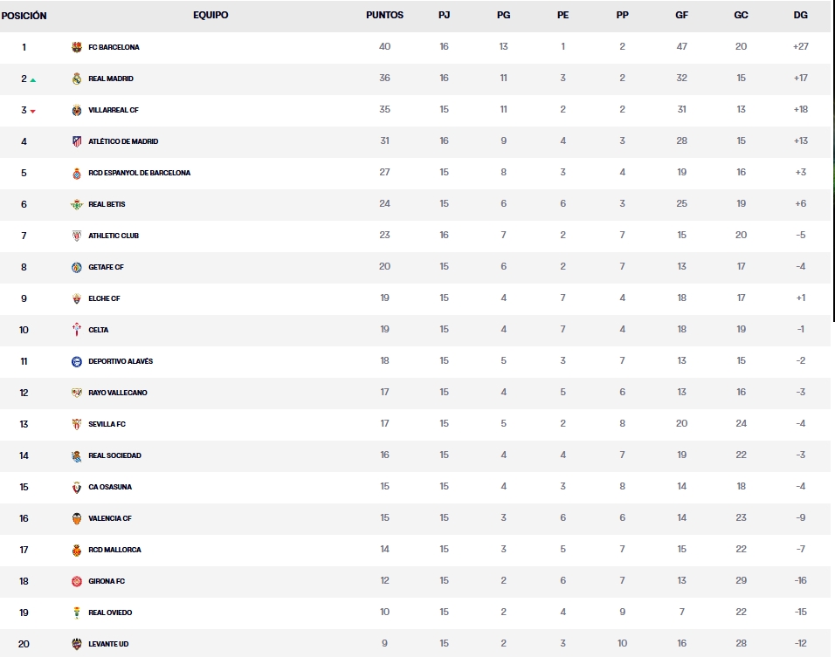Click the Real Betis crest icon
This screenshot has width=835, height=657.
click(x=77, y=204)
